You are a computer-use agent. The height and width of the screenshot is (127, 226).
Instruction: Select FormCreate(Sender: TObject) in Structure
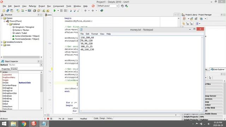27,39
